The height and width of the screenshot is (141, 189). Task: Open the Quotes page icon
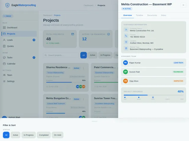click(x=4, y=46)
